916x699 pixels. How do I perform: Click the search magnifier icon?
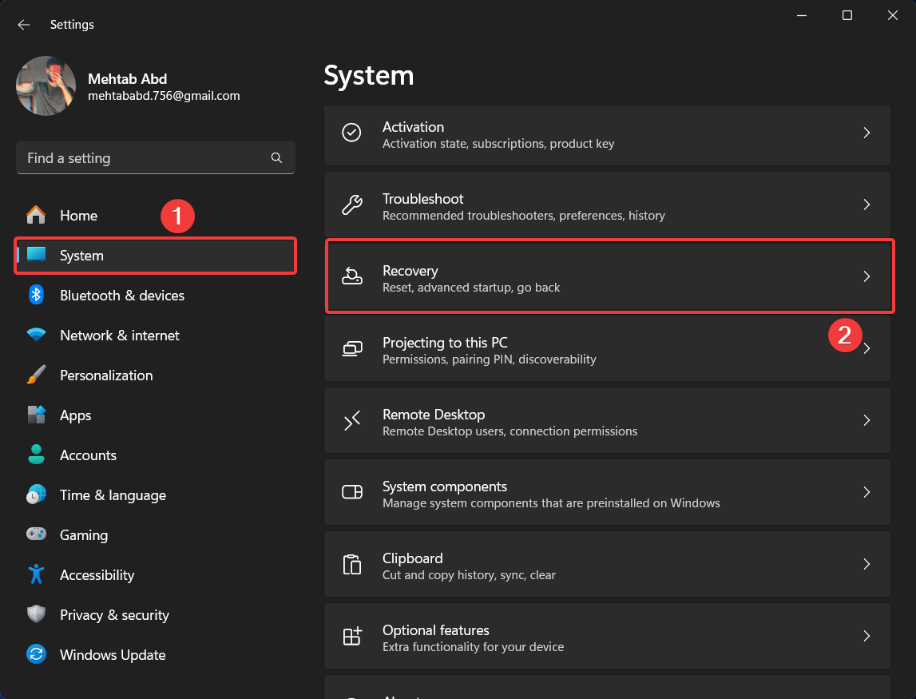[276, 158]
